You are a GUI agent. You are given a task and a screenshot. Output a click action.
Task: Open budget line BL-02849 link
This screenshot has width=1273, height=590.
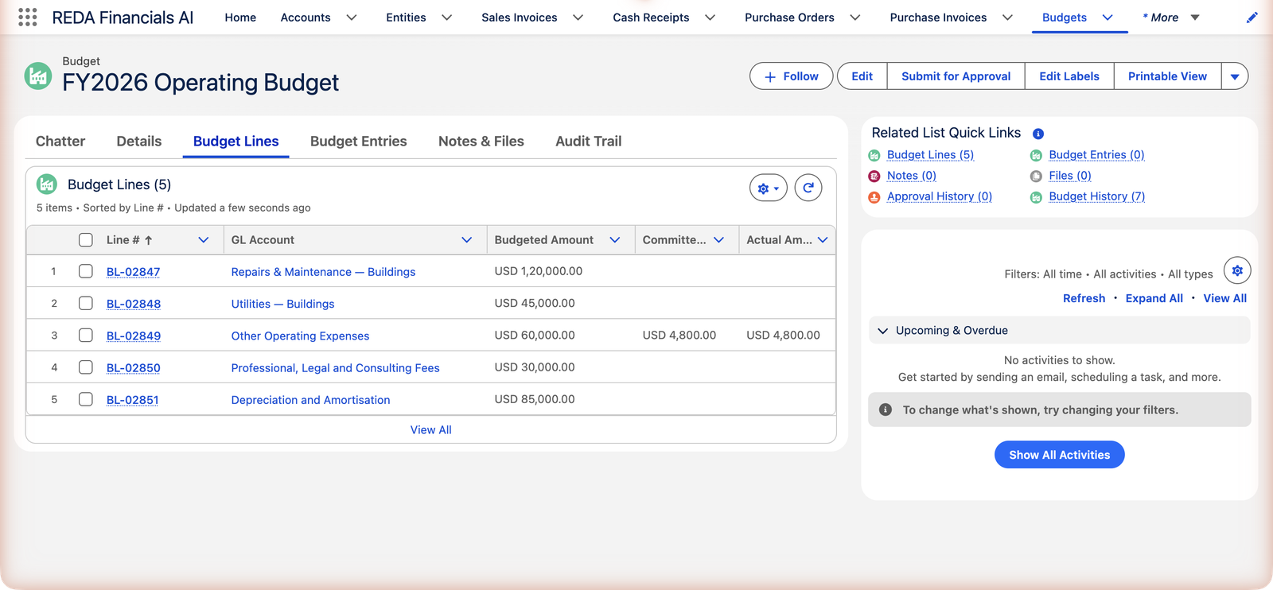134,336
